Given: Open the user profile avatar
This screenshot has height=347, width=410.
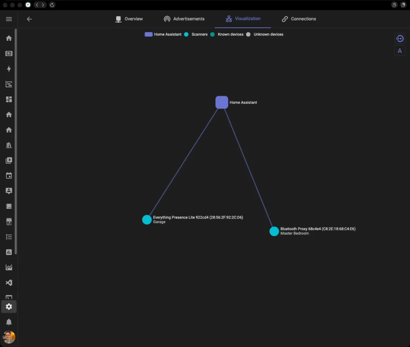Looking at the screenshot, I should [x=9, y=337].
